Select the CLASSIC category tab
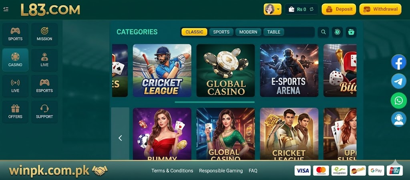This screenshot has height=180, width=410. click(194, 32)
